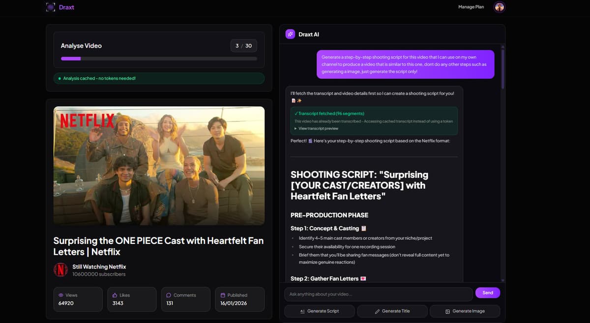Click the Analyse Video progress bar
Screen dimensions: 590x323
(x=159, y=59)
